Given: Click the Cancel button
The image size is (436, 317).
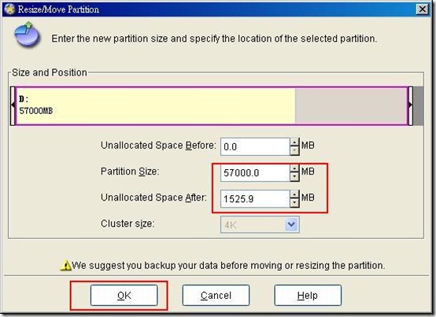Looking at the screenshot, I should pyautogui.click(x=216, y=295).
